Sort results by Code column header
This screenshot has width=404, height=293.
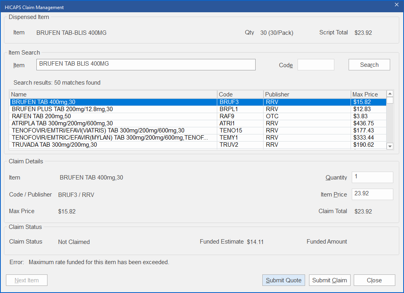pyautogui.click(x=240, y=95)
